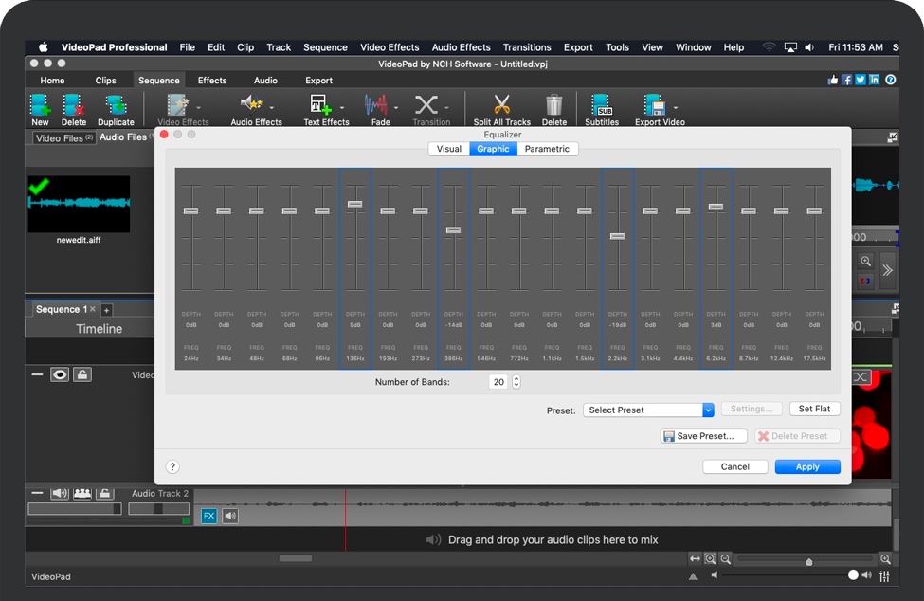Click the Duplicate clip icon
924x601 pixels.
coord(116,106)
